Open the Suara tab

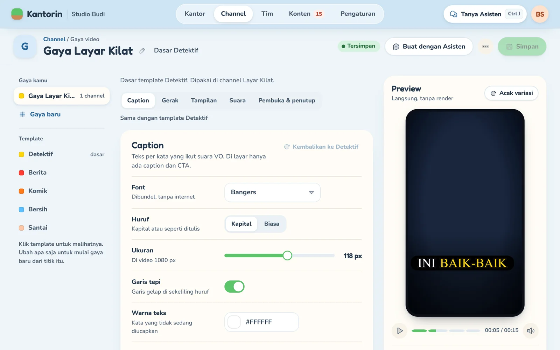click(237, 100)
